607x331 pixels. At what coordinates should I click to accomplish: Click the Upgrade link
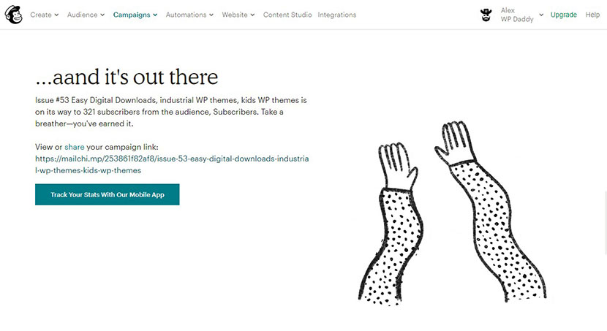[x=564, y=15]
